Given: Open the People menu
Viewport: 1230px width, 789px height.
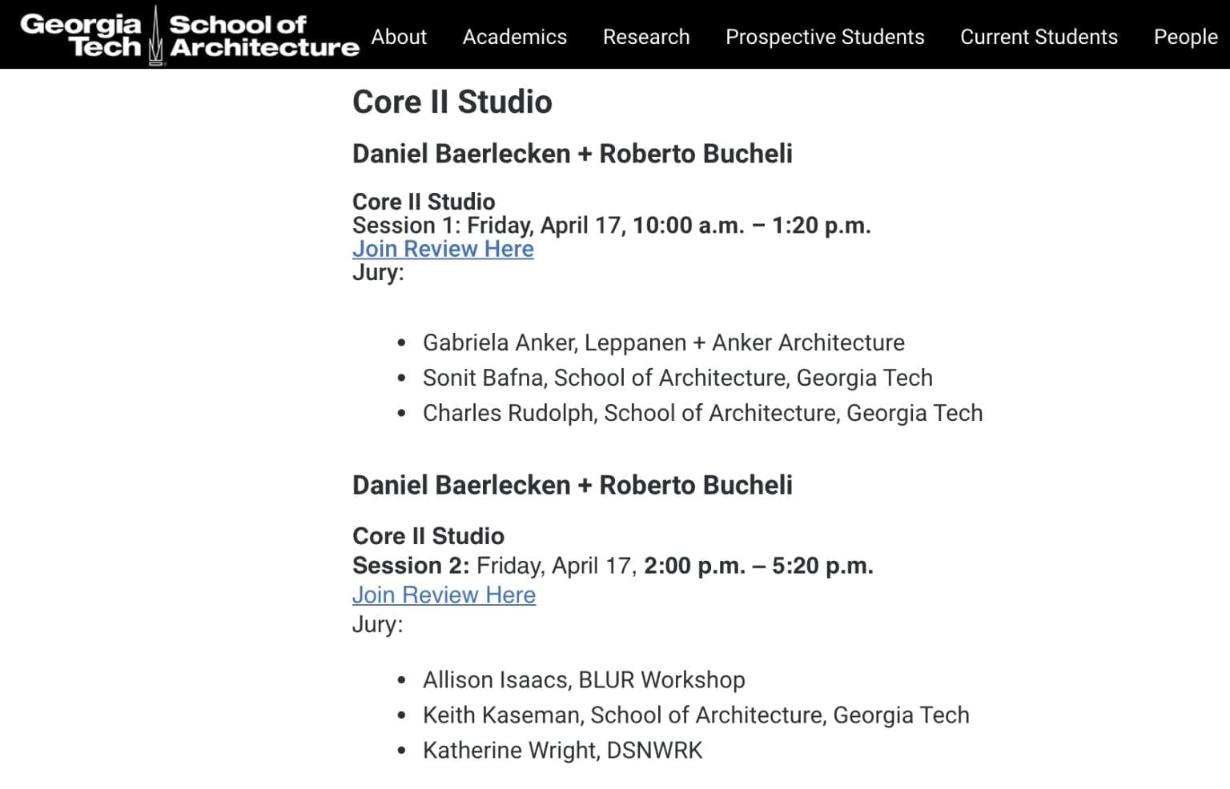Looking at the screenshot, I should click(1184, 37).
